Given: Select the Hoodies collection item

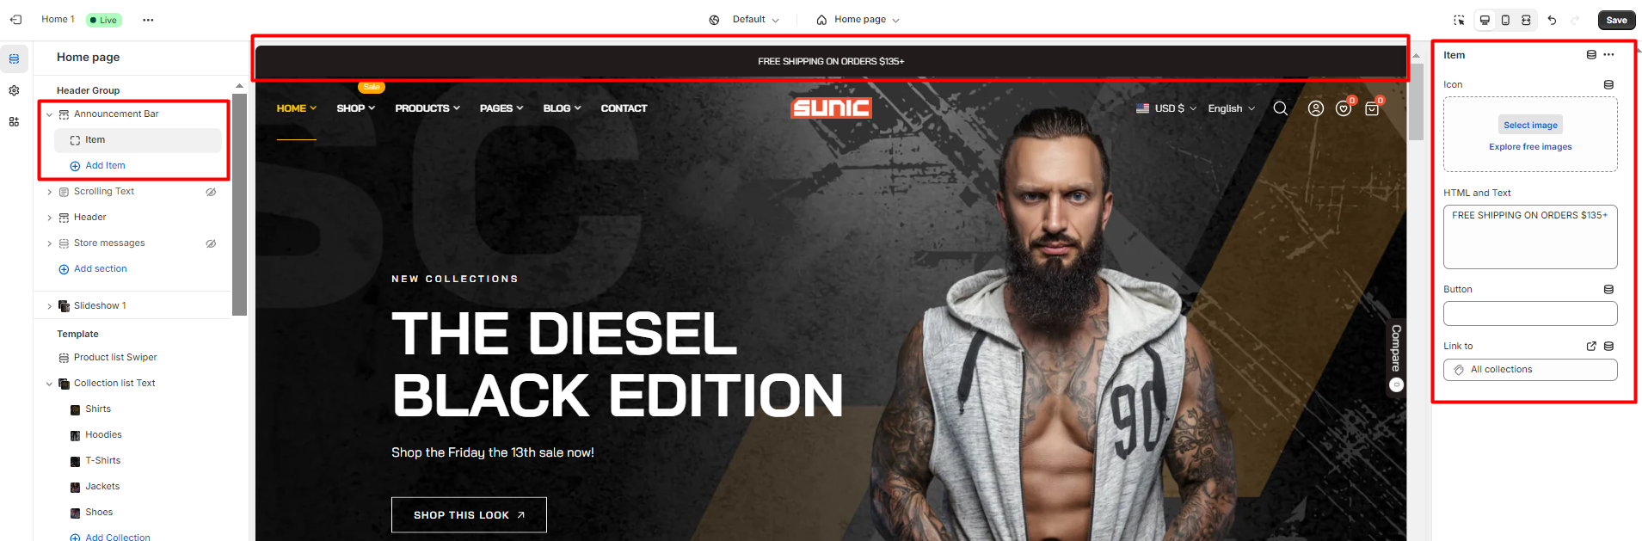Looking at the screenshot, I should (x=103, y=435).
